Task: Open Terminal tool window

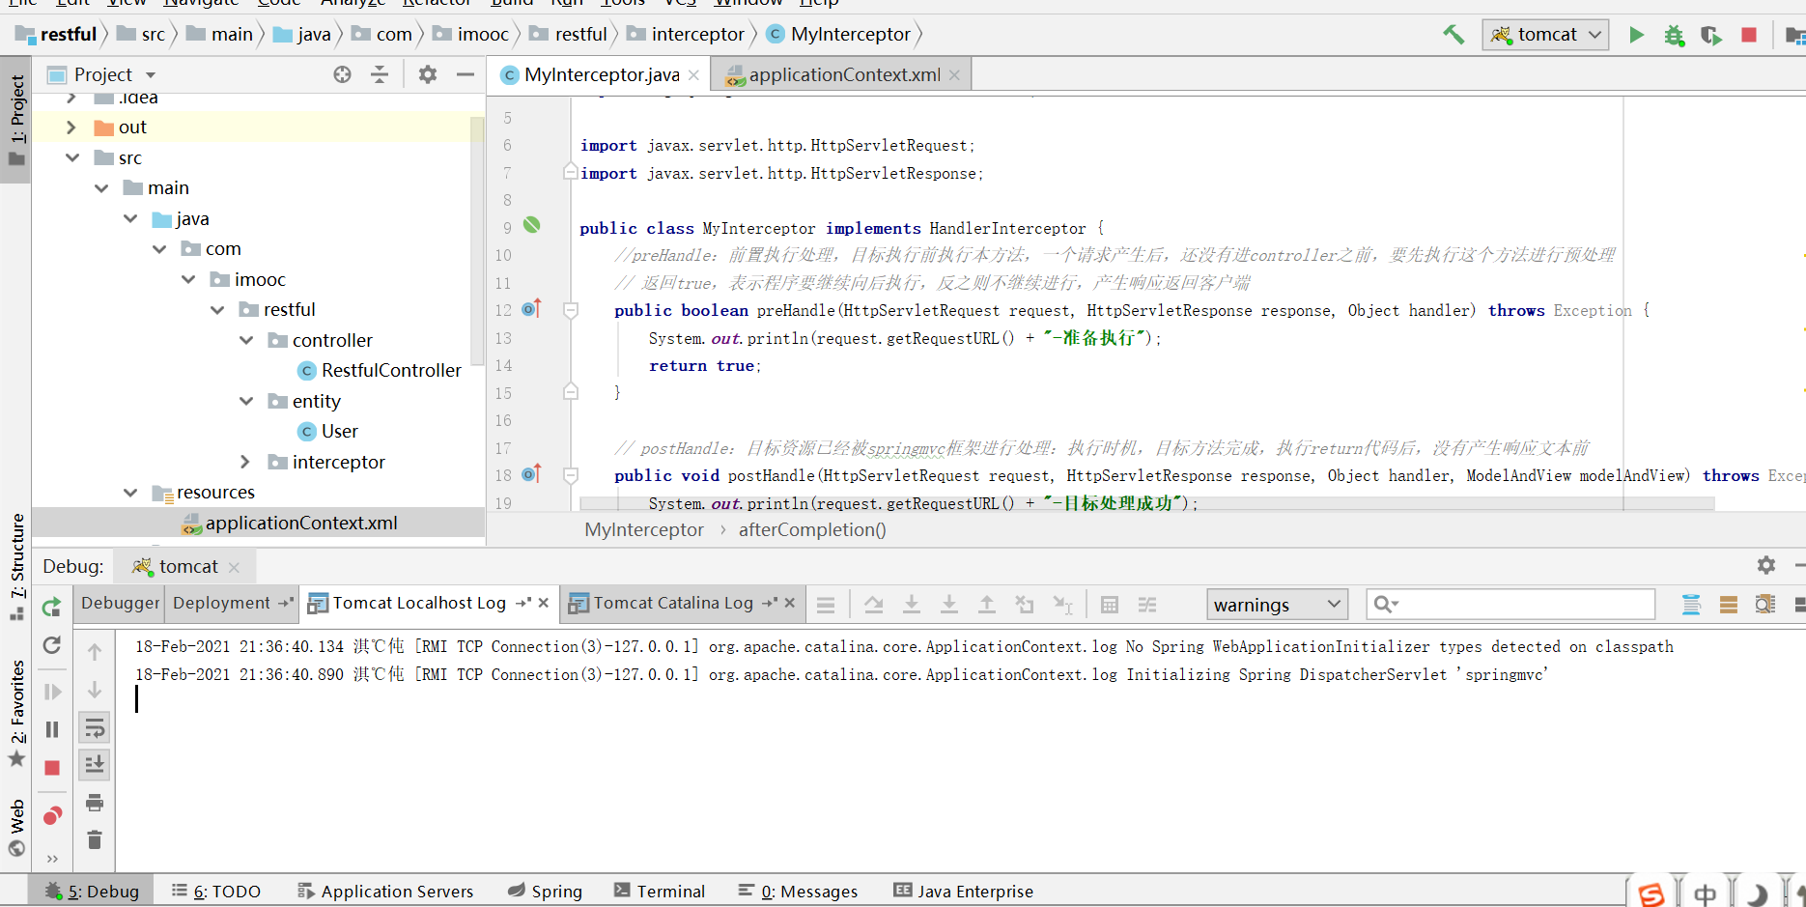Action: pos(660,891)
